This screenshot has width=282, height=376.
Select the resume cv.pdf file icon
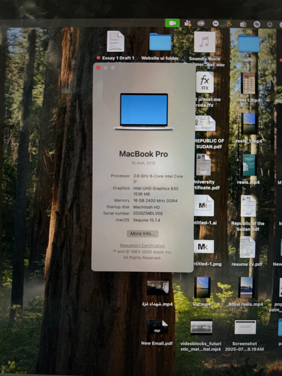(x=247, y=247)
